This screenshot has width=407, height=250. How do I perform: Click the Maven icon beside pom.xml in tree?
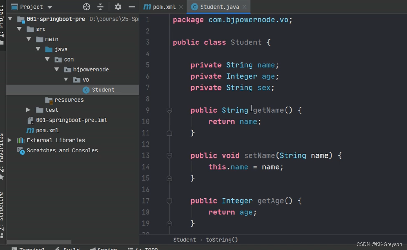point(30,130)
